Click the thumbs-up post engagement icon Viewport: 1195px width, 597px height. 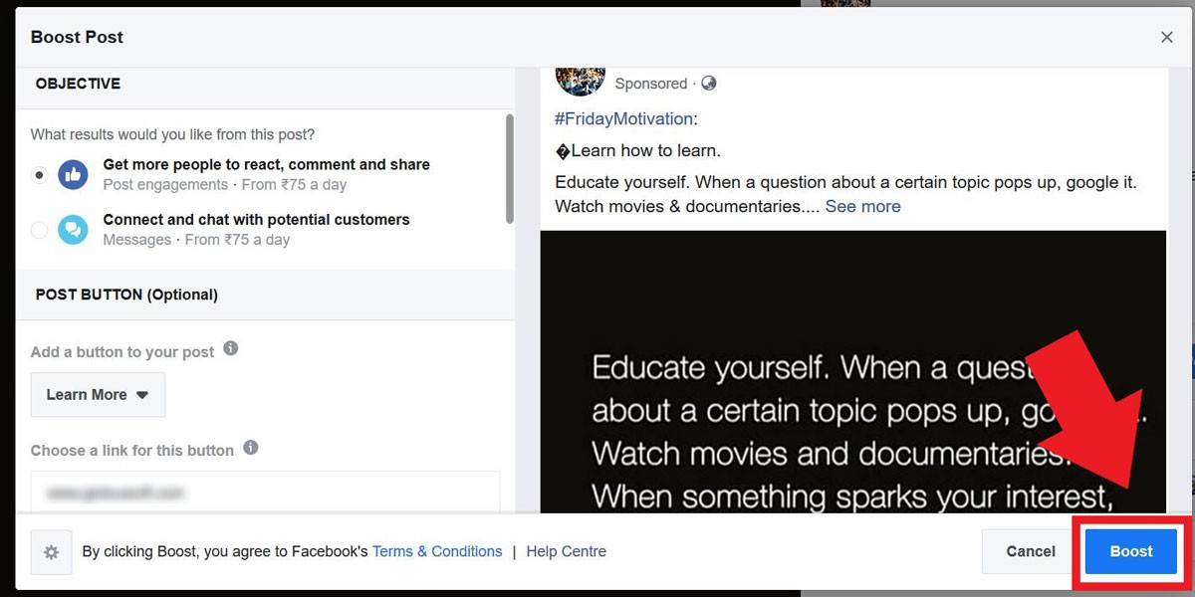coord(73,174)
